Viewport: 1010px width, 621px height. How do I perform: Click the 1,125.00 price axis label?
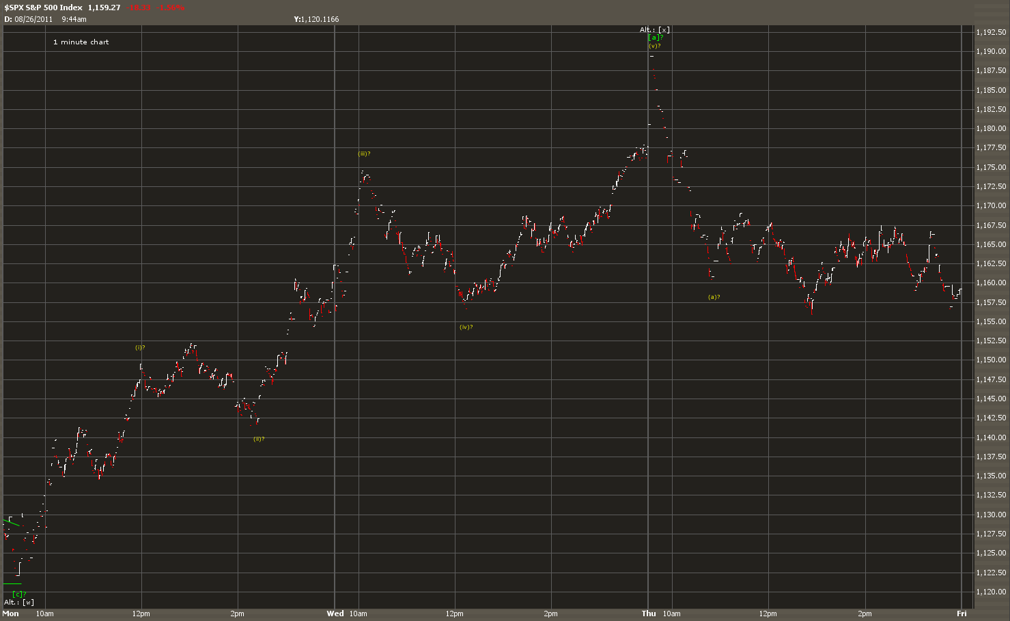992,553
